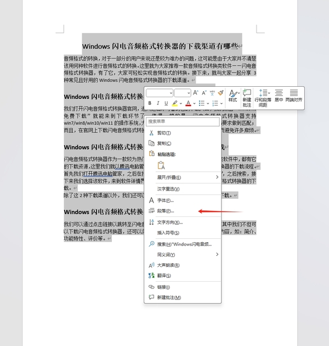Expand highlight color dropdown arrow
This screenshot has width=329, height=346.
click(181, 103)
